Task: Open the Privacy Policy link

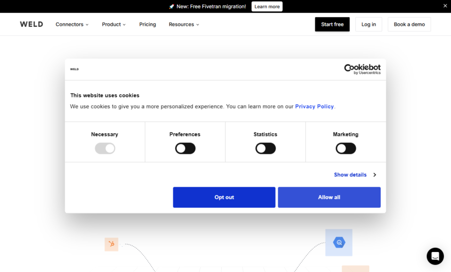Action: coord(314,106)
